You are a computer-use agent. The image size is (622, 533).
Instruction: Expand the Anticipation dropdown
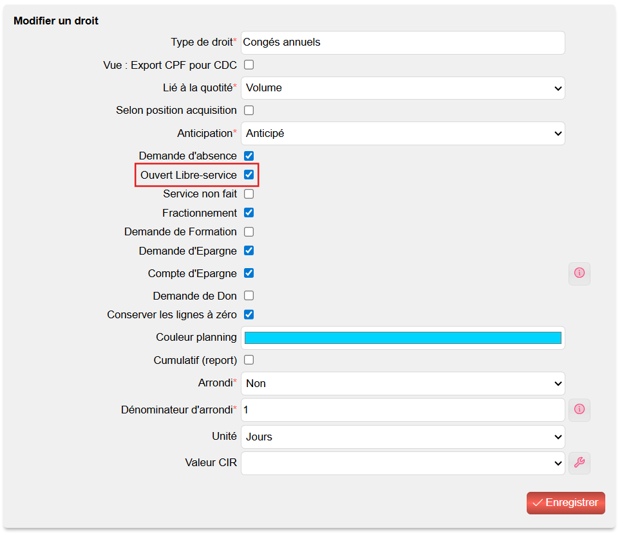point(402,134)
